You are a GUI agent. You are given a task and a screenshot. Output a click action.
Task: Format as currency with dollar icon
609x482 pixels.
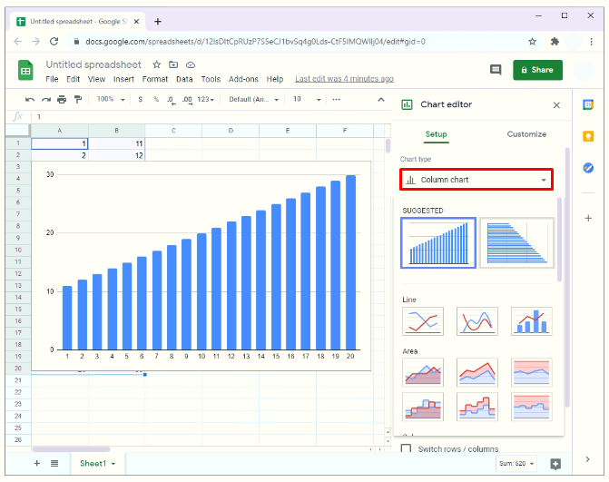pyautogui.click(x=140, y=100)
